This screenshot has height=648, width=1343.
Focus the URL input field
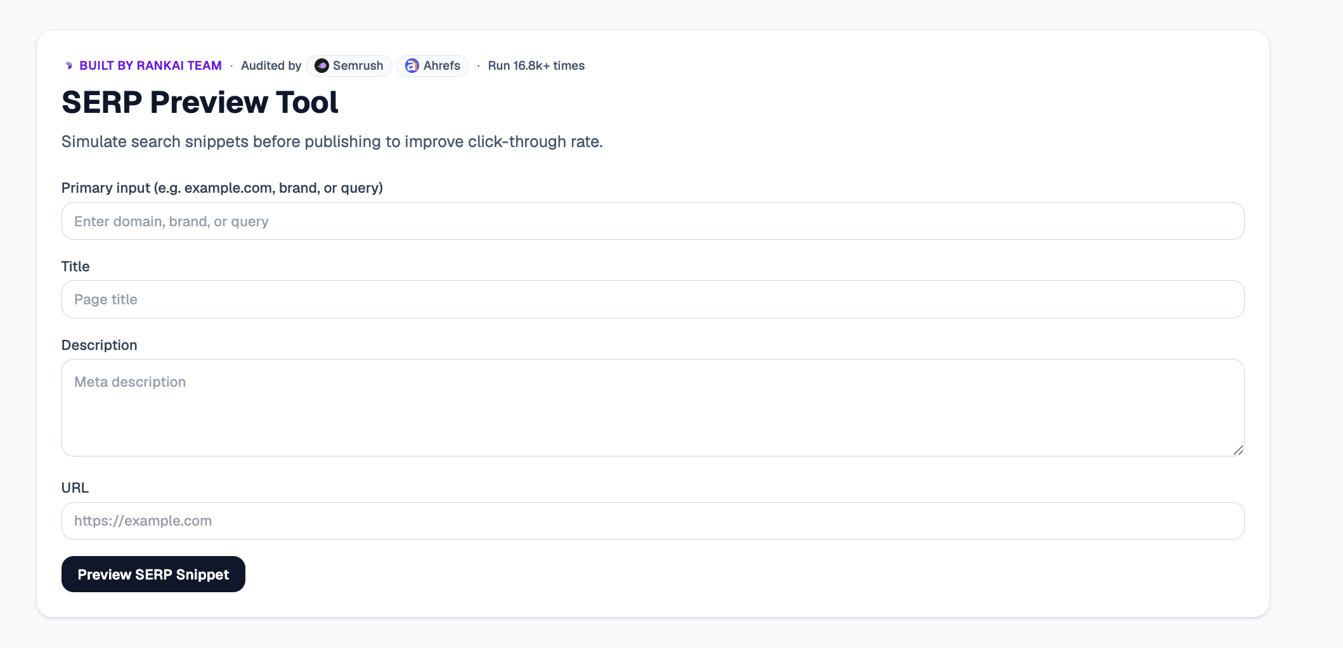click(x=652, y=521)
